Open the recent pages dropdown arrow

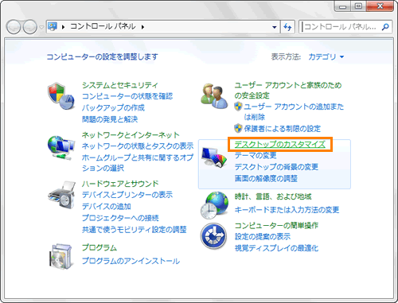tap(41, 27)
